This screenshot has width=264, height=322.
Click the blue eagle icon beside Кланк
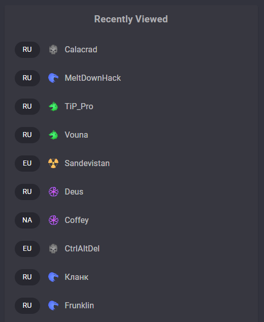[53, 277]
